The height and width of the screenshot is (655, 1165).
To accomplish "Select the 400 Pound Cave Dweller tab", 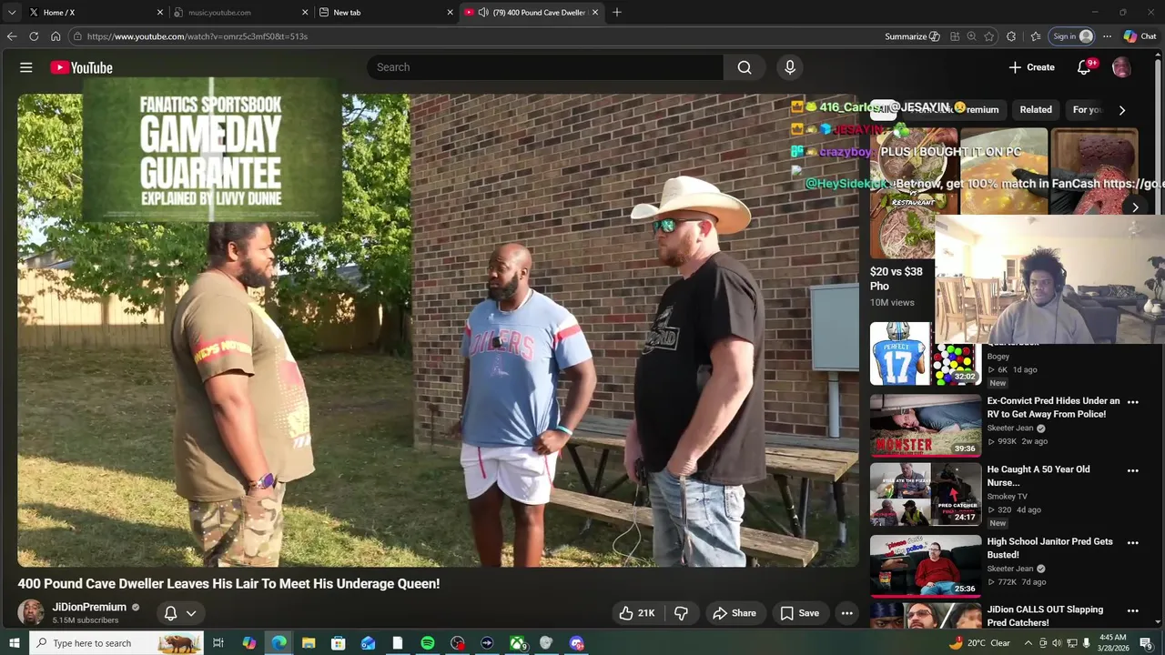I will 532,12.
